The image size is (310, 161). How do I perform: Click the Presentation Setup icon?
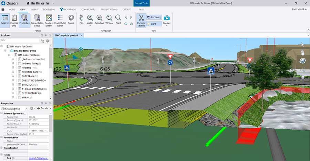[x=37, y=20]
